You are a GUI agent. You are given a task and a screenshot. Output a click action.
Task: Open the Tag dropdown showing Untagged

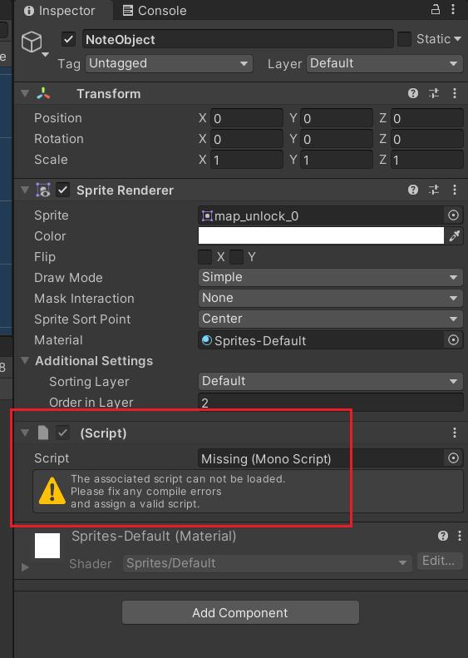pyautogui.click(x=169, y=63)
